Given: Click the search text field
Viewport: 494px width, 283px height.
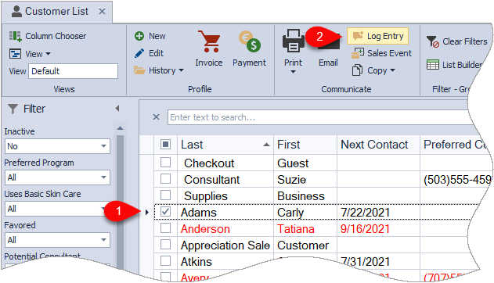Looking at the screenshot, I should pyautogui.click(x=318, y=117).
